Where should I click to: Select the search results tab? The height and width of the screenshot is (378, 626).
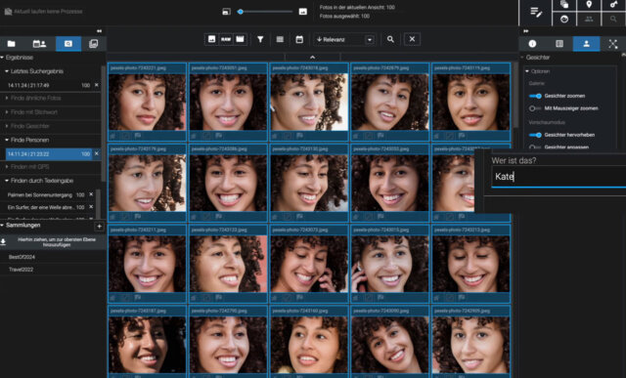click(x=68, y=44)
